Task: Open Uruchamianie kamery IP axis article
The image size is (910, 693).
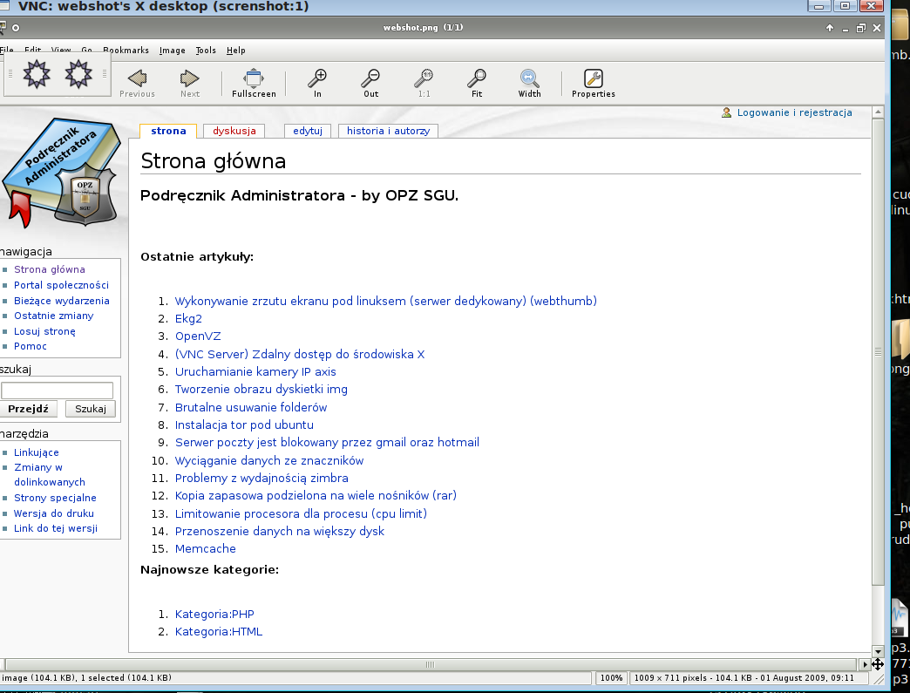Action: click(255, 371)
